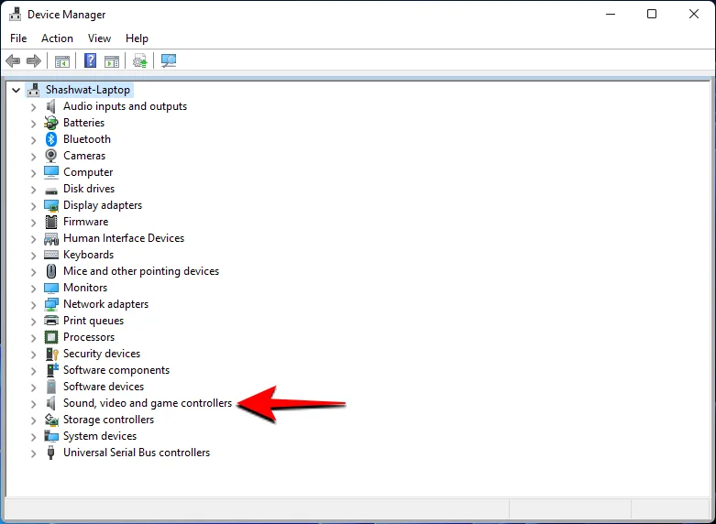Select the Batteries label

click(x=83, y=123)
